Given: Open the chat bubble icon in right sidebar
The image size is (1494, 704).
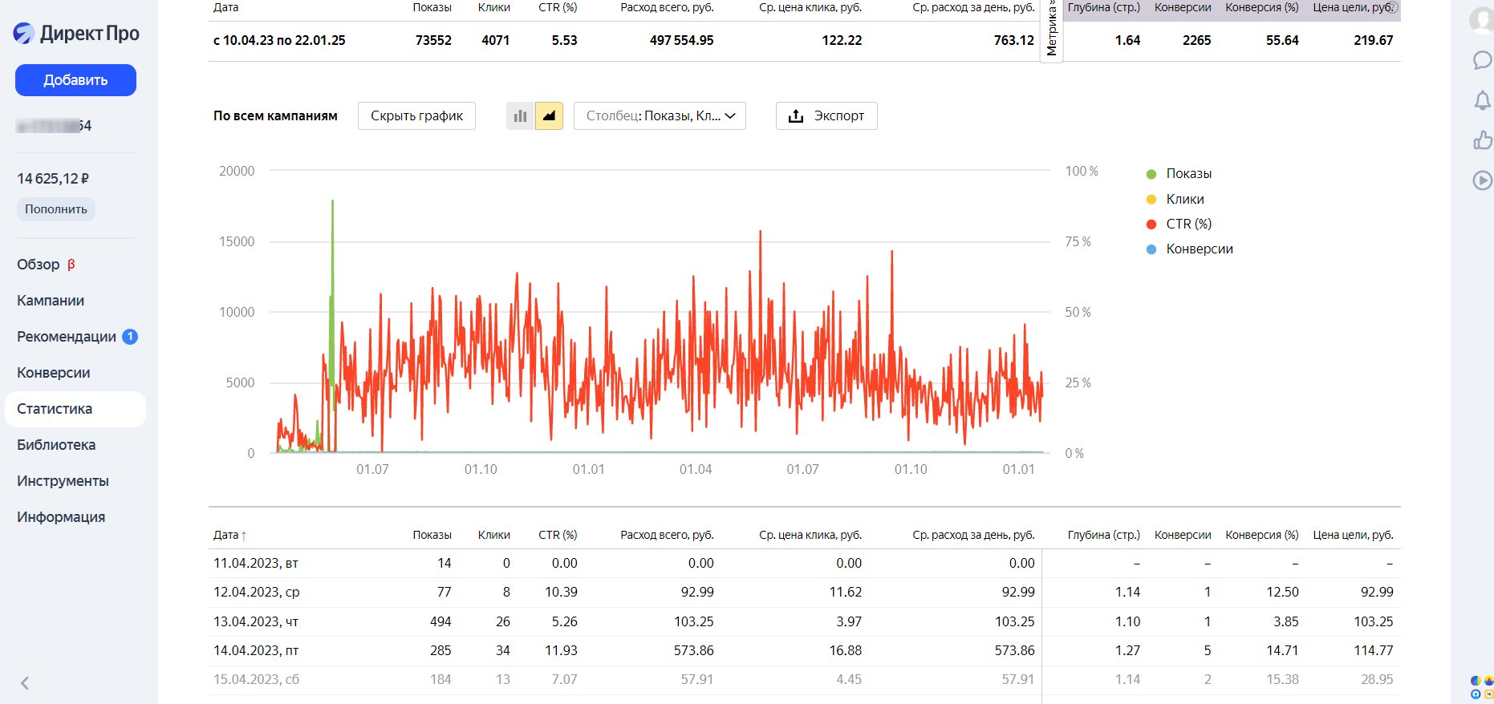Looking at the screenshot, I should pyautogui.click(x=1482, y=60).
